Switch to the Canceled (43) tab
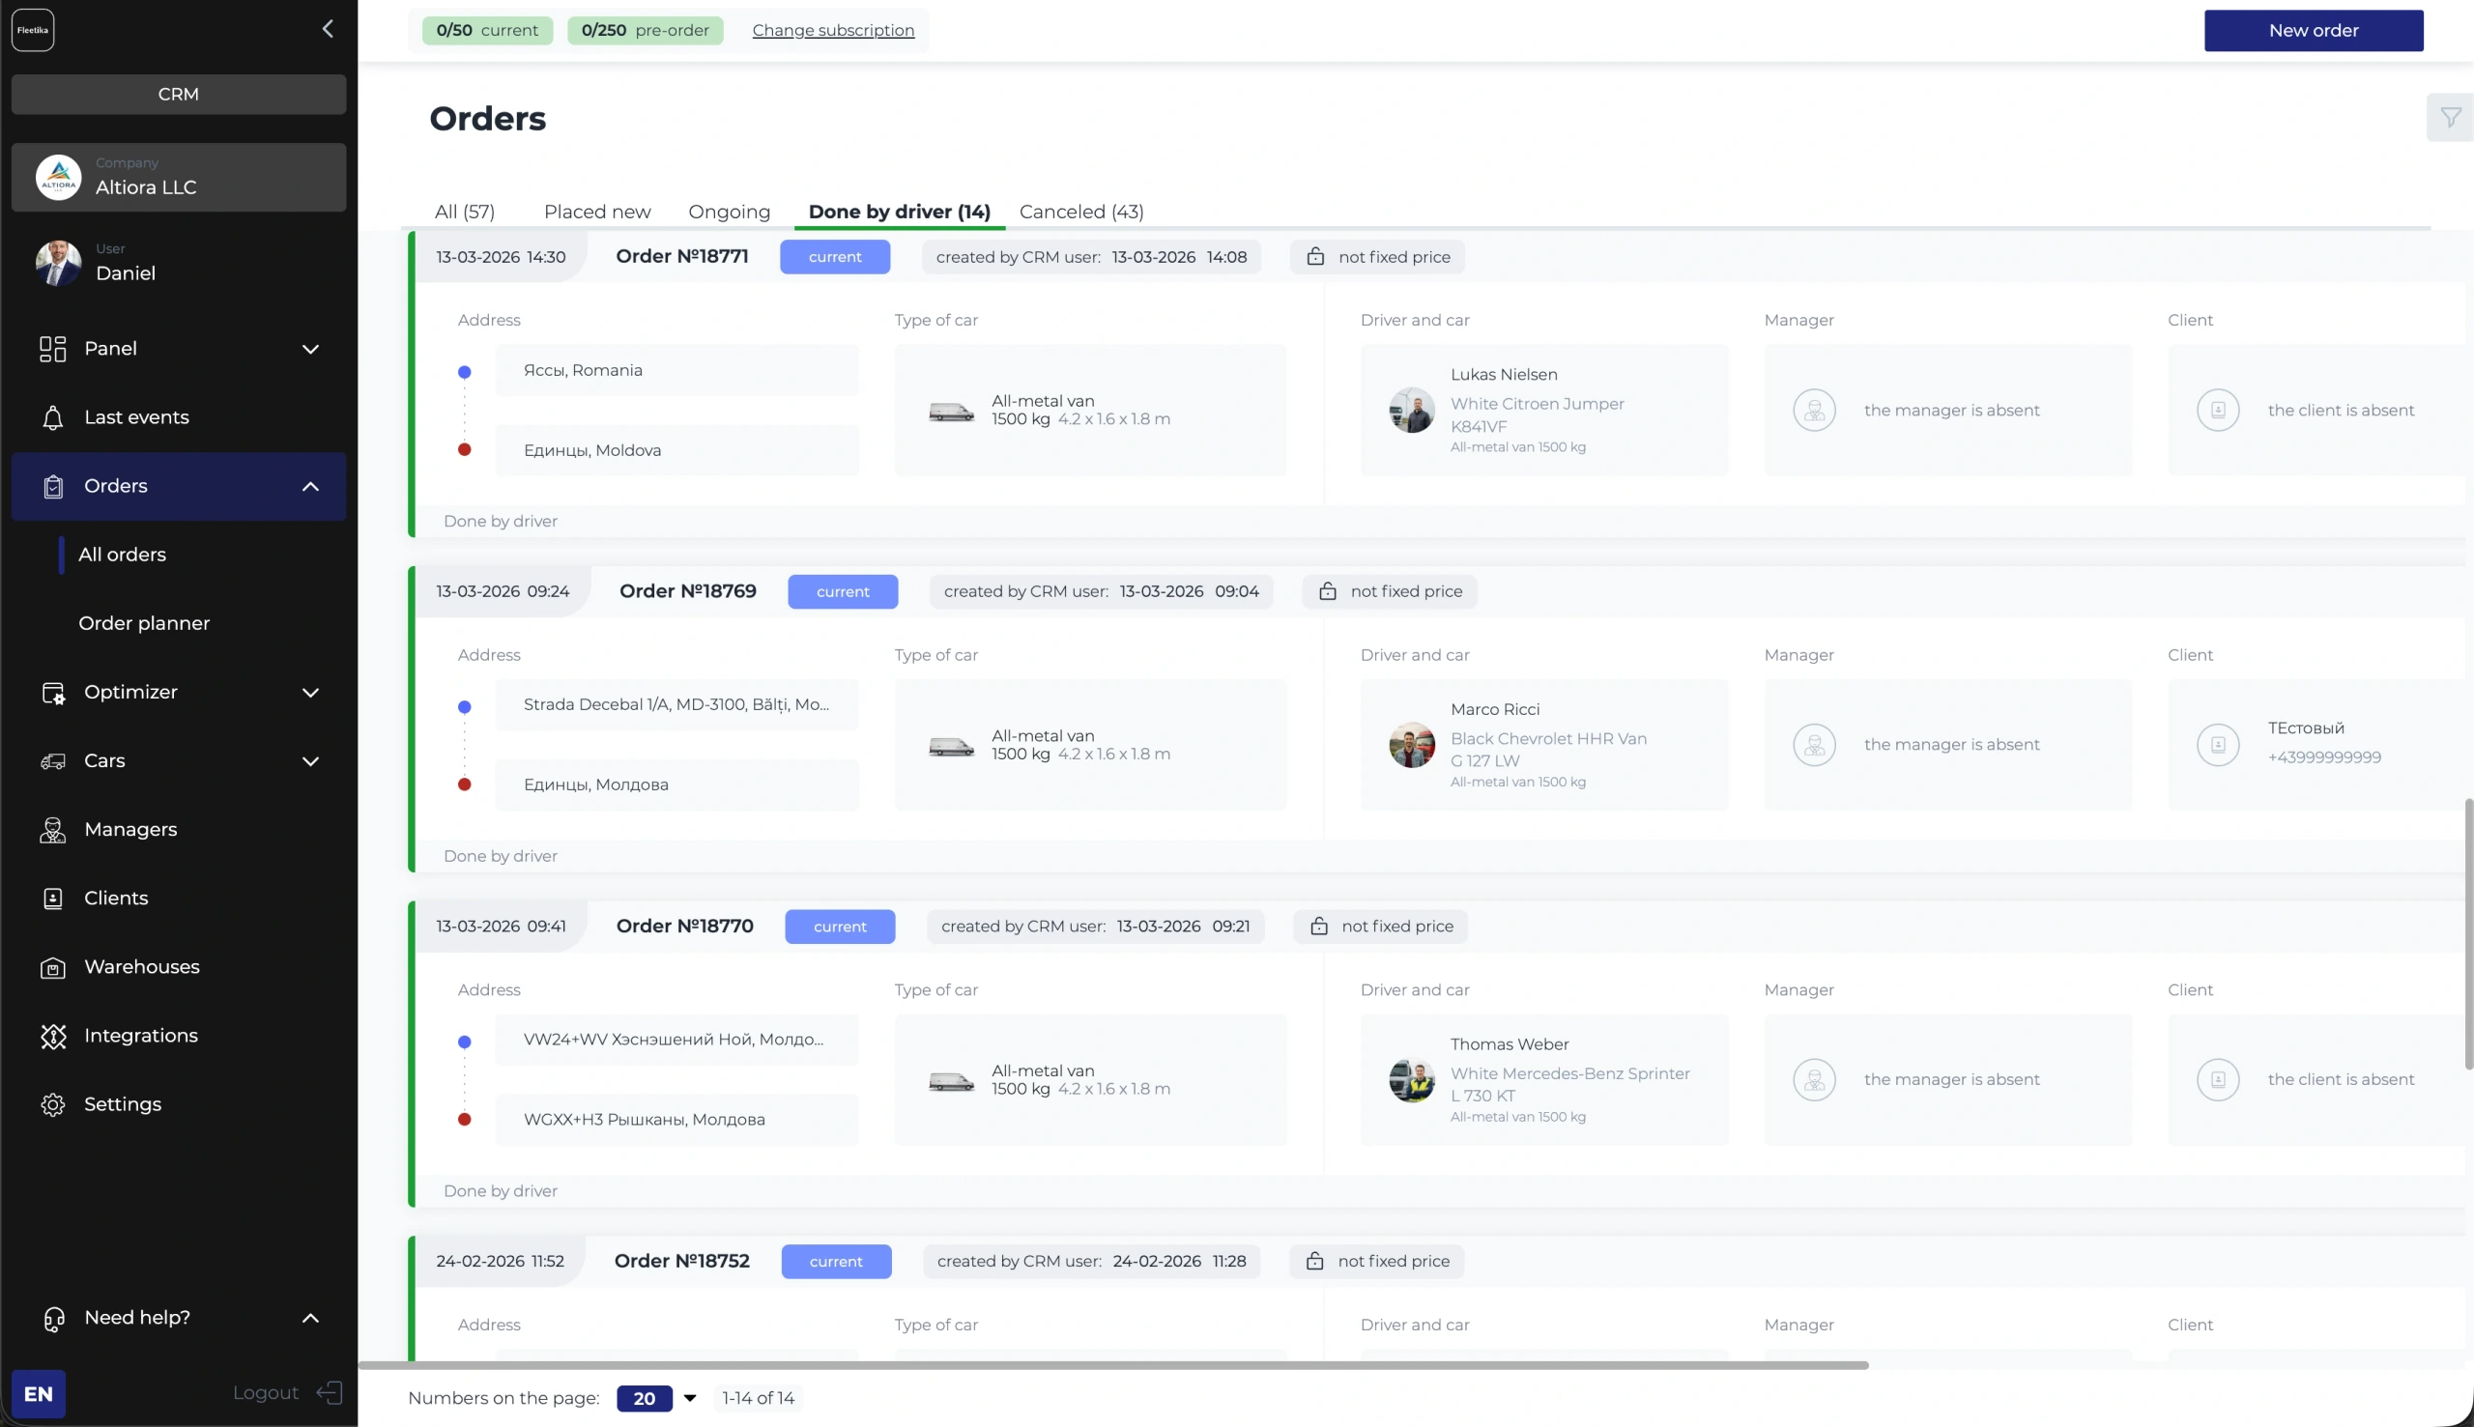Image resolution: width=2474 pixels, height=1427 pixels. tap(1081, 212)
